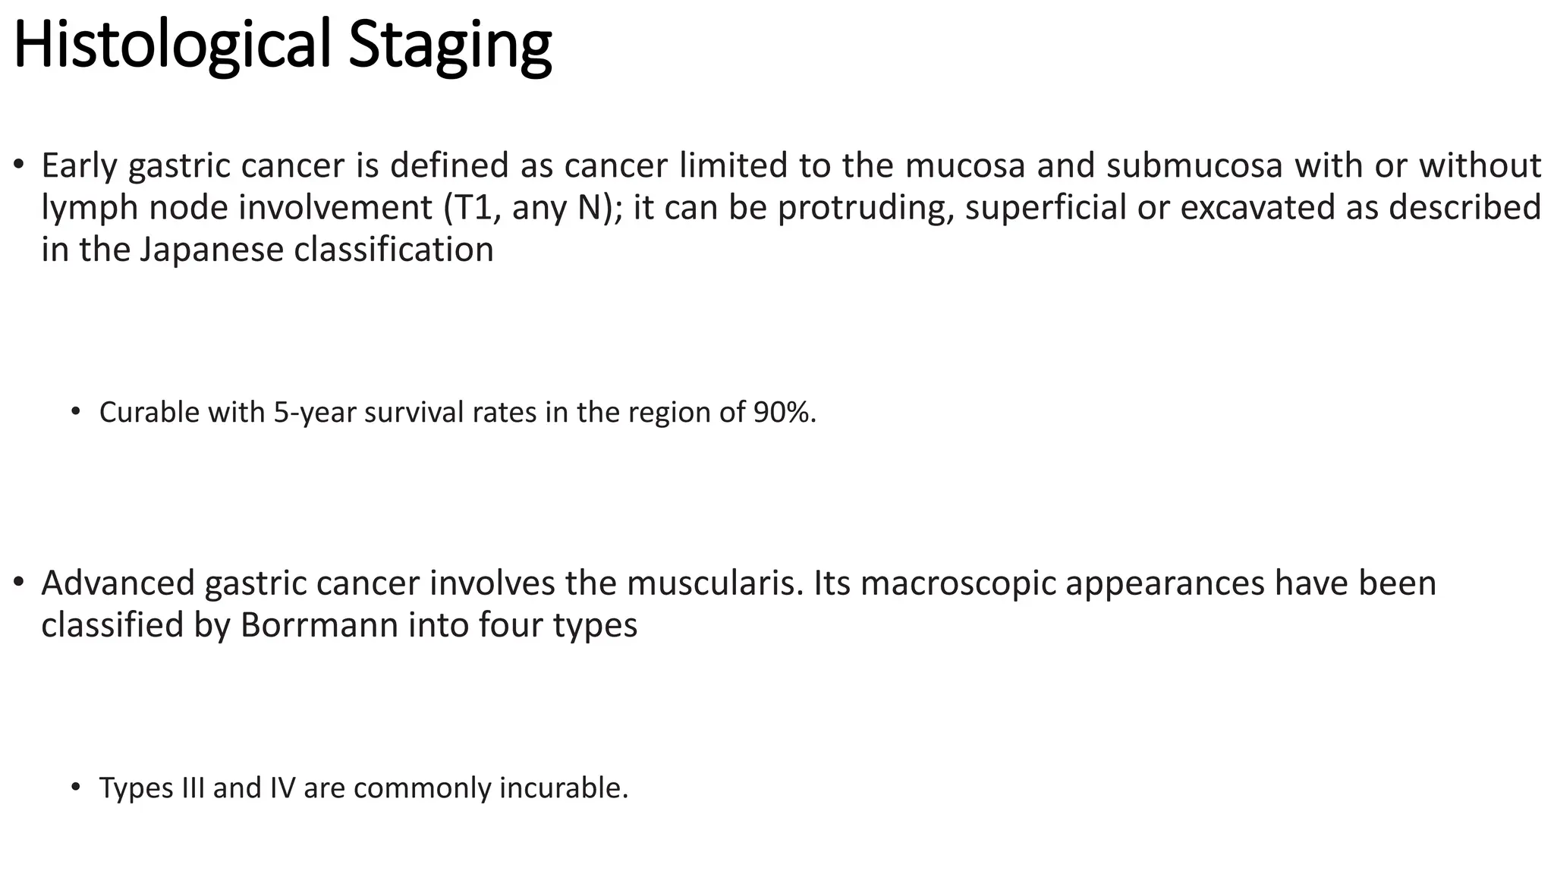Click the 'Histological Staging' slide title
Image resolution: width=1554 pixels, height=874 pixels.
coord(282,46)
